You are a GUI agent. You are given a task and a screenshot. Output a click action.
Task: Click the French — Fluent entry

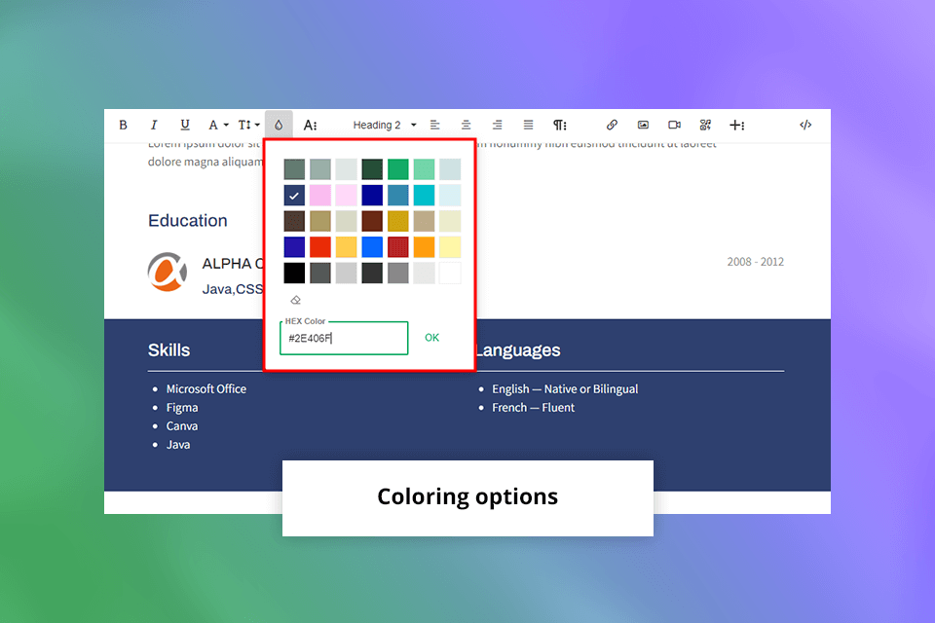pyautogui.click(x=533, y=408)
